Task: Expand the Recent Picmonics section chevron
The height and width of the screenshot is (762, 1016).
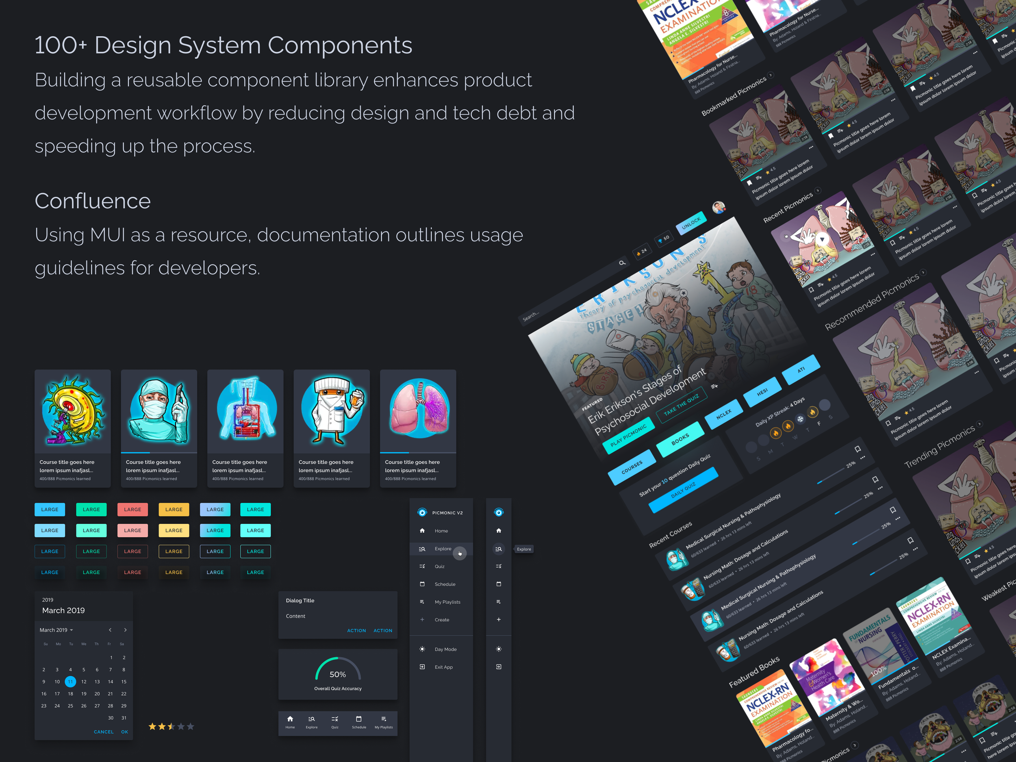Action: 818,190
